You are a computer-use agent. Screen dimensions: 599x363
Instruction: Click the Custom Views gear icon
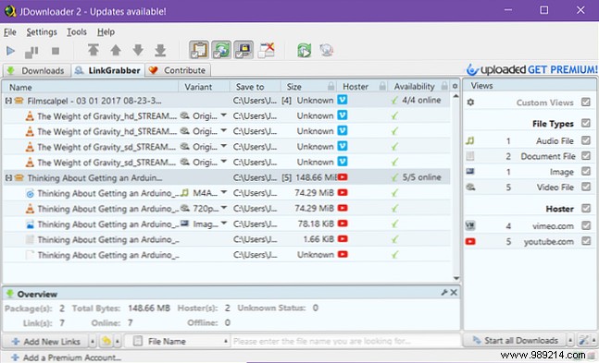pos(470,103)
